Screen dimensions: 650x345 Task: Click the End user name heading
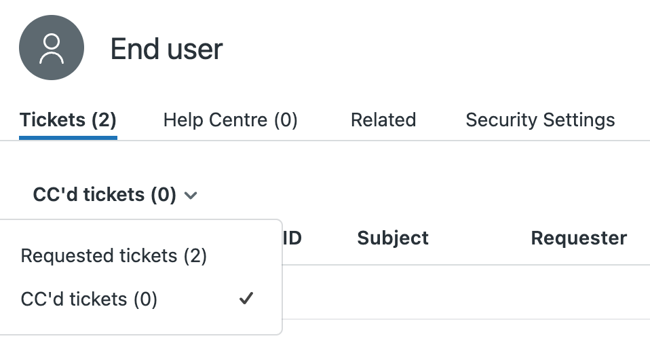166,49
